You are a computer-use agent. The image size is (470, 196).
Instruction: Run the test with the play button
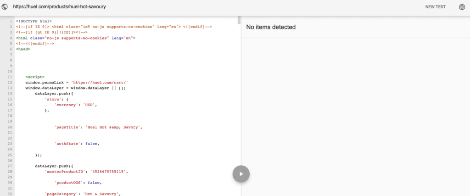click(x=241, y=174)
